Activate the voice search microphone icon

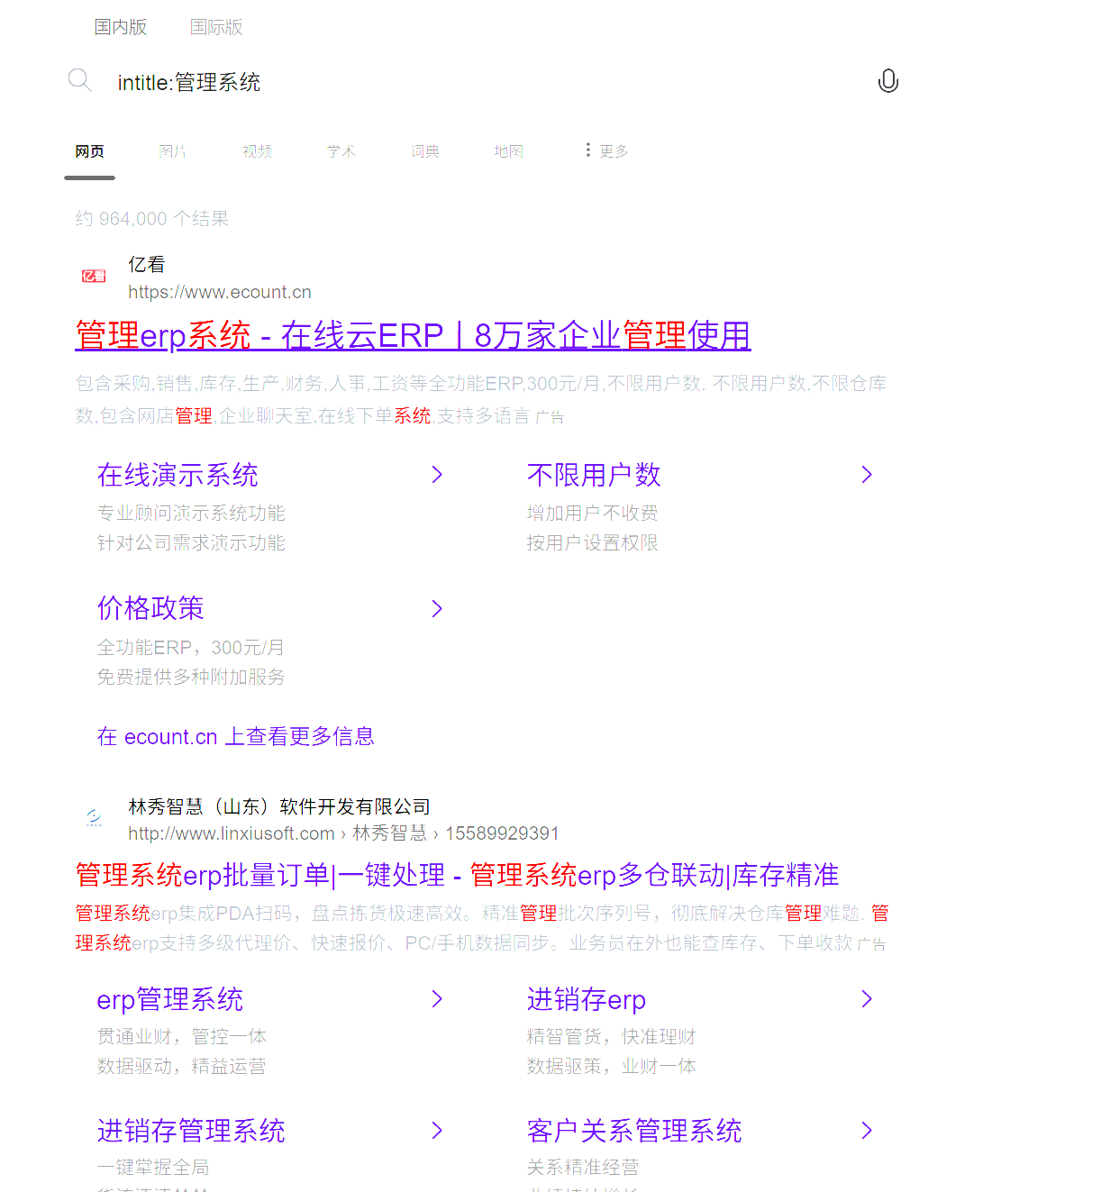tap(888, 80)
